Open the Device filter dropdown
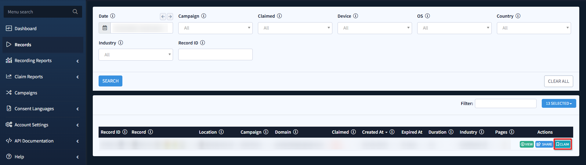Image resolution: width=586 pixels, height=165 pixels. (374, 28)
